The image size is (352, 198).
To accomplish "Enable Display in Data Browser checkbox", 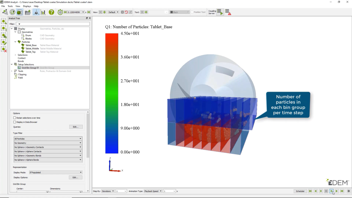I will point(15,122).
